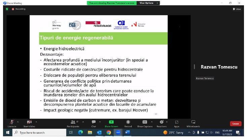Expand audio options arrow next to Unmute
The width and height of the screenshot is (247, 139).
(18, 122)
